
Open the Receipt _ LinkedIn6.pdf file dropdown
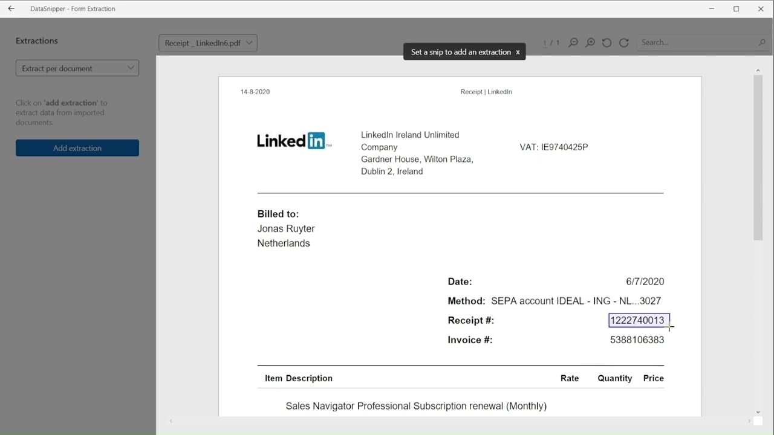tap(208, 43)
